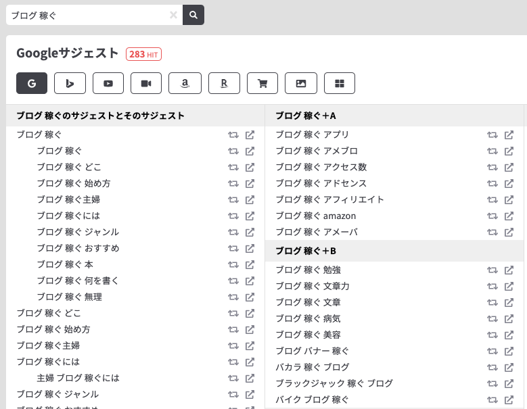This screenshot has width=527, height=409.
Task: Open external link for ブログ 稼ぐ 本
Action: coord(250,264)
